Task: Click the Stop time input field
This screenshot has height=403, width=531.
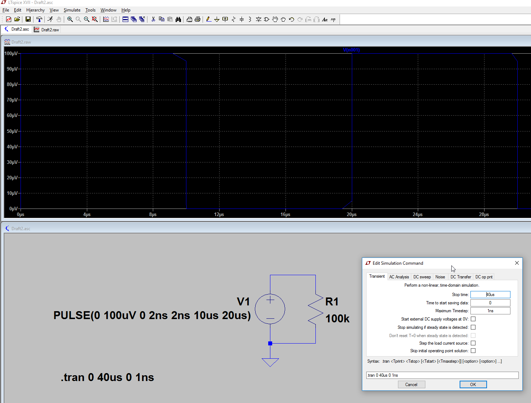Action: click(x=490, y=295)
